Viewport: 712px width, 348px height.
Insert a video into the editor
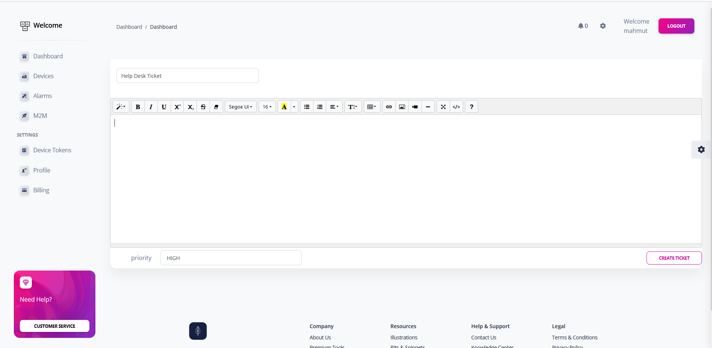click(415, 107)
